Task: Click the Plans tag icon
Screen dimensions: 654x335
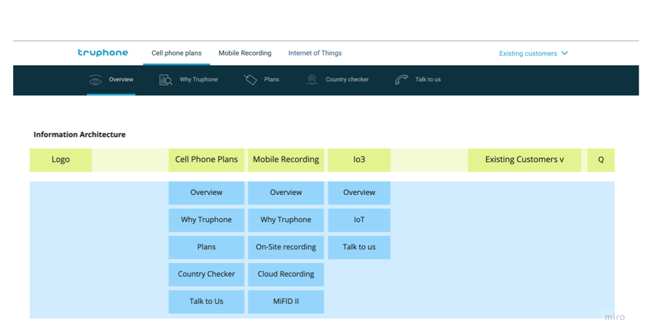Action: pyautogui.click(x=250, y=80)
